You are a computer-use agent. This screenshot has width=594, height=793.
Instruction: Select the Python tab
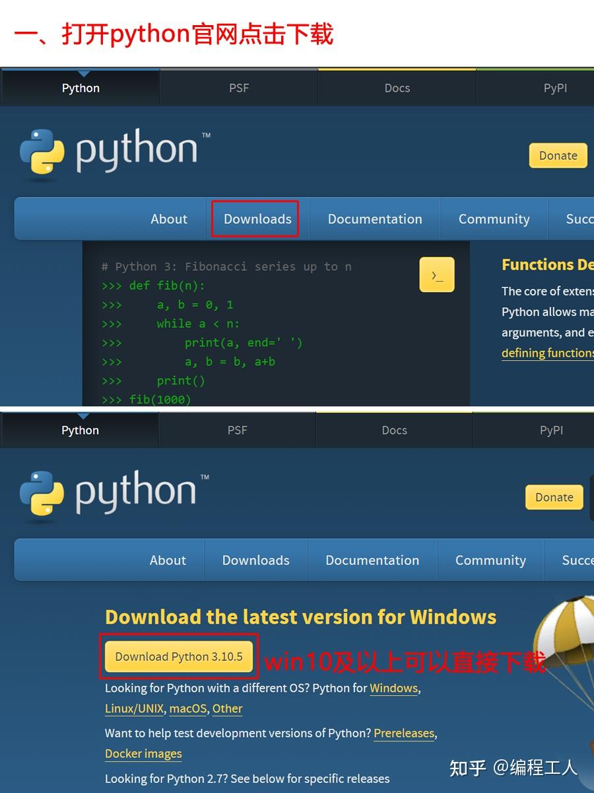(x=80, y=88)
